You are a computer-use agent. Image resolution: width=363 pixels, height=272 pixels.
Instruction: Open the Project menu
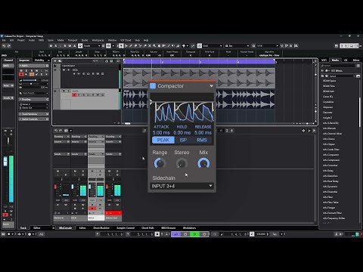[21, 40]
